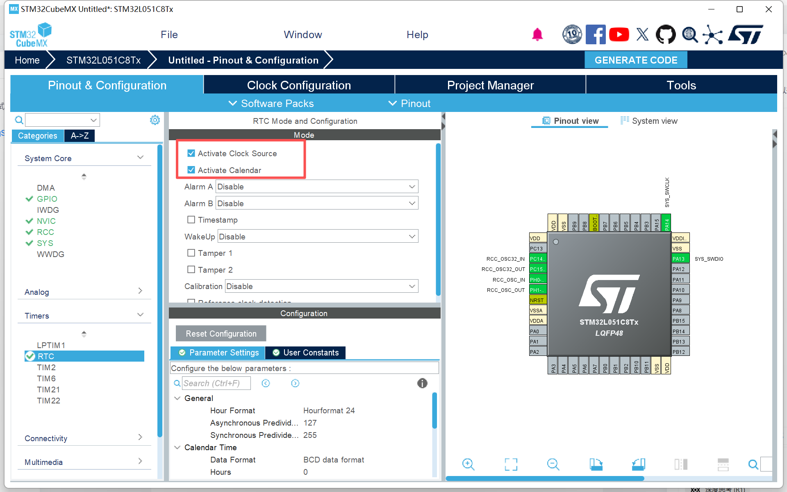Image resolution: width=787 pixels, height=492 pixels.
Task: Go to previous parameter search result
Action: coord(266,383)
